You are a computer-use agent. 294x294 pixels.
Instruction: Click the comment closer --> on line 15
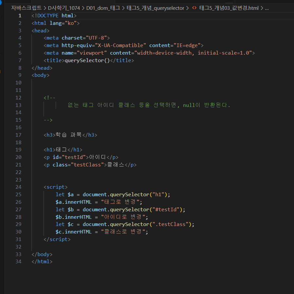point(48,120)
